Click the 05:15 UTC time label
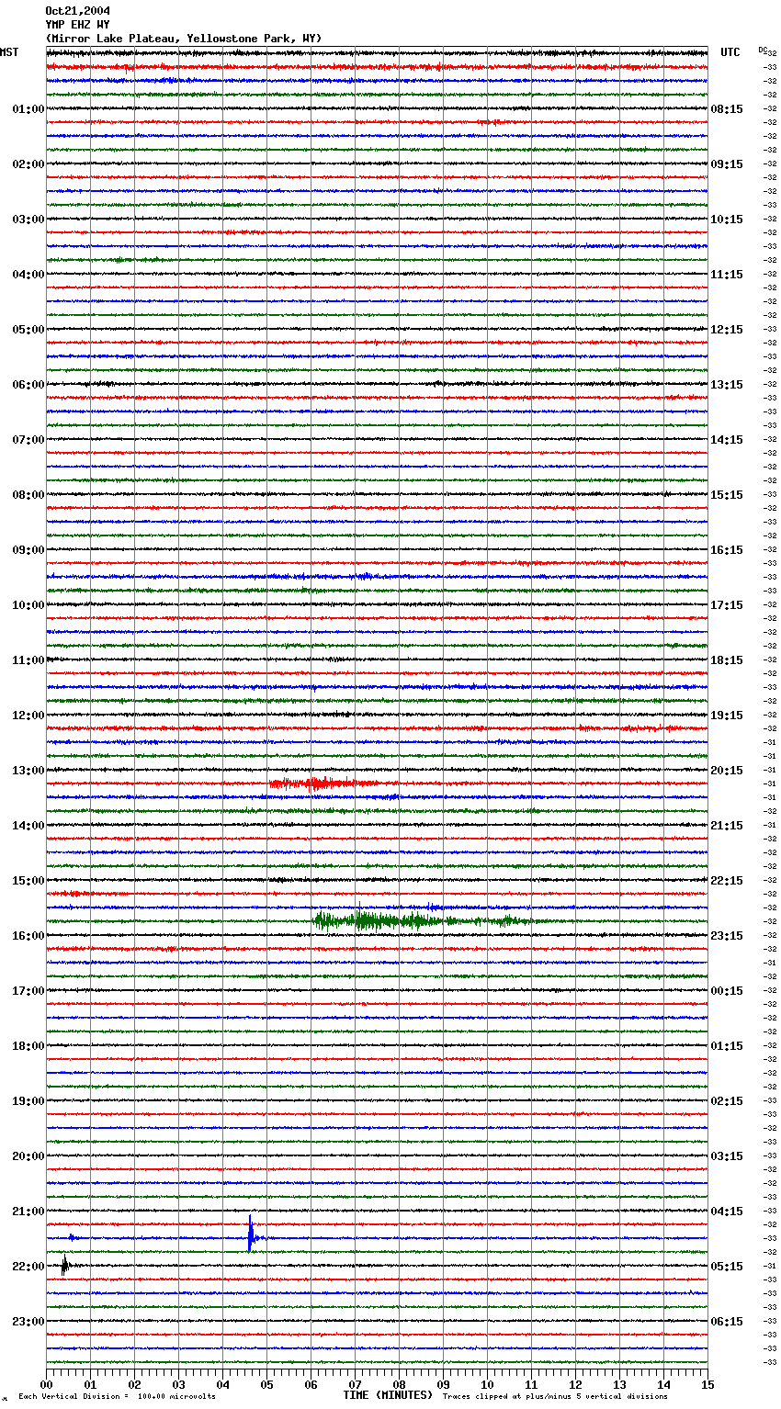The image size is (781, 1409). click(x=727, y=1267)
